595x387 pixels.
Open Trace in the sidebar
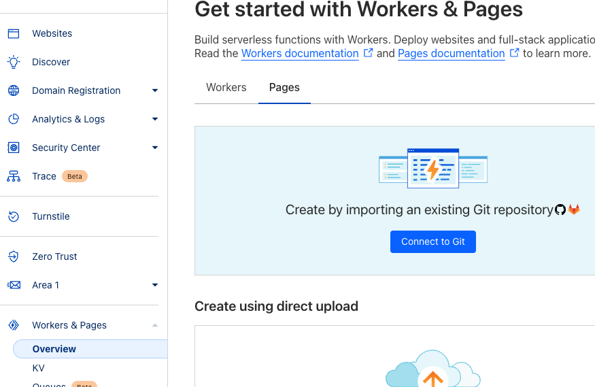(x=44, y=176)
